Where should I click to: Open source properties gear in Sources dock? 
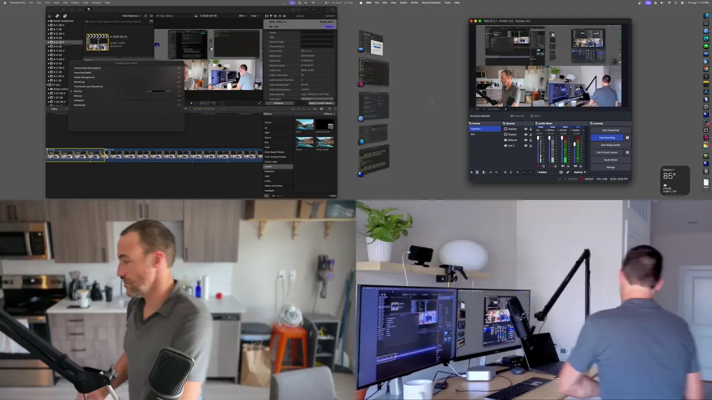pyautogui.click(x=517, y=172)
